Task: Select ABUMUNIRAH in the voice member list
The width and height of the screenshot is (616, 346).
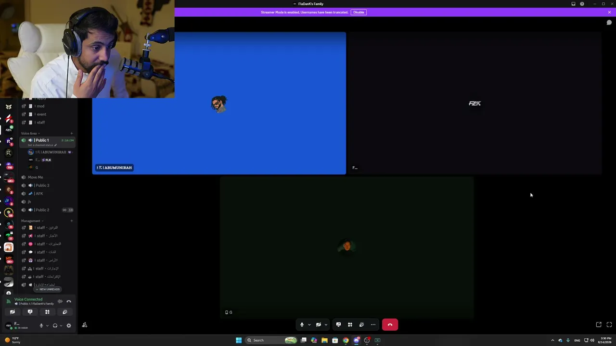Action: click(x=50, y=152)
